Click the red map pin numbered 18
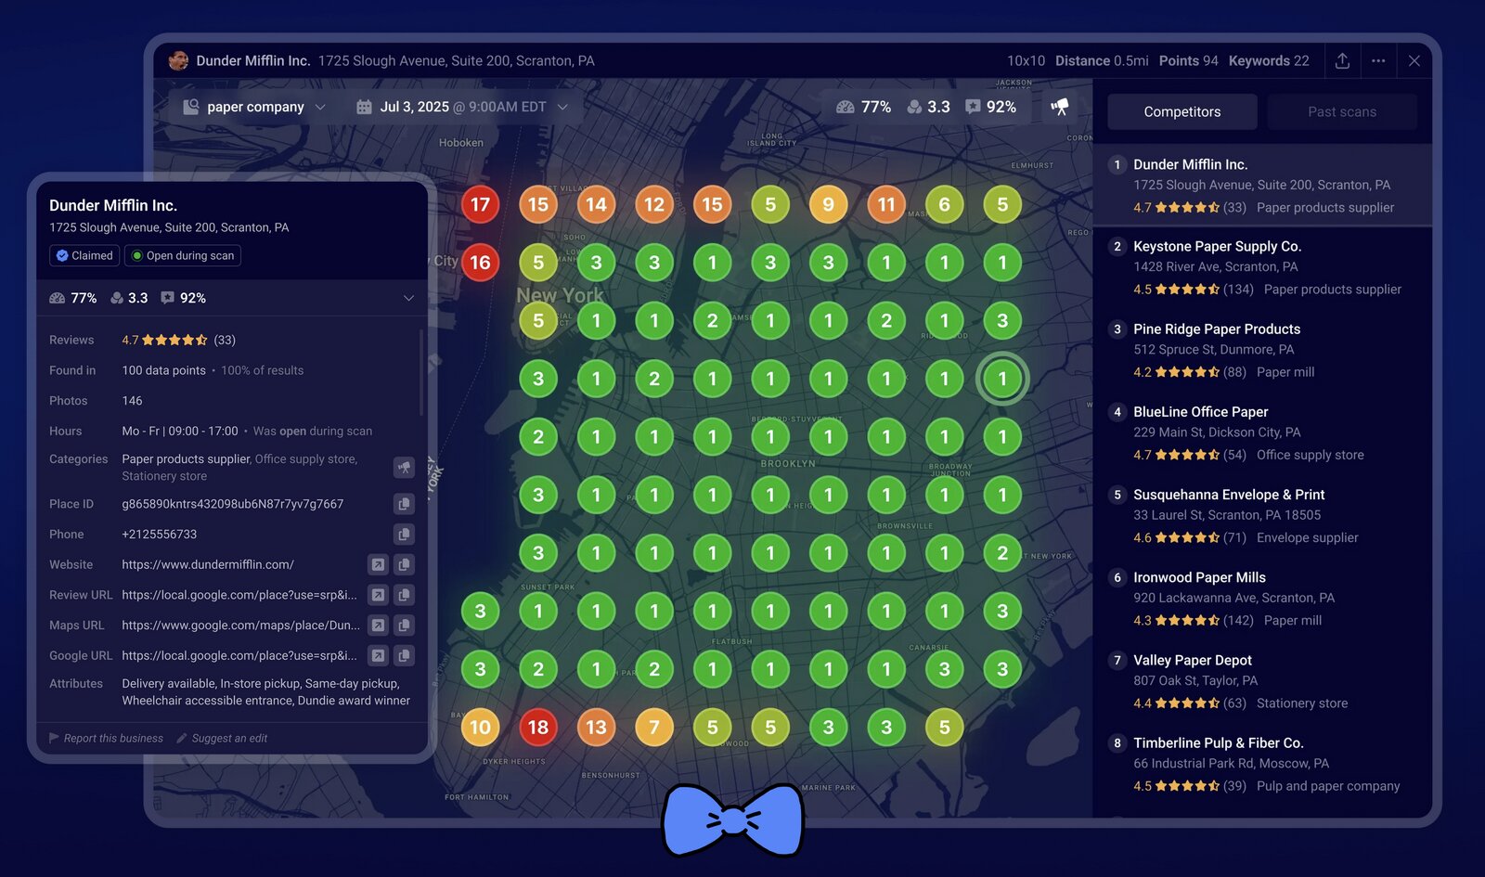This screenshot has height=877, width=1485. click(x=538, y=728)
